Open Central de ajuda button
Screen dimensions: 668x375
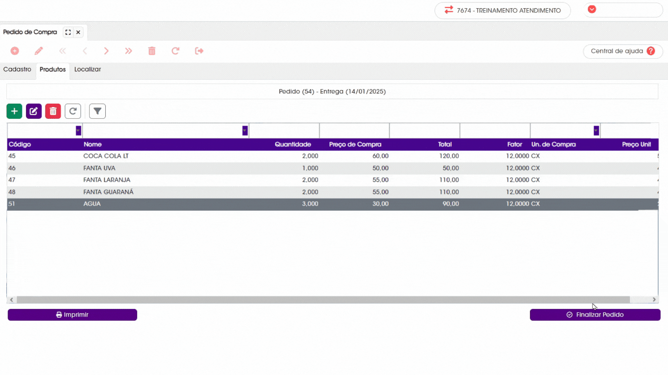[623, 51]
